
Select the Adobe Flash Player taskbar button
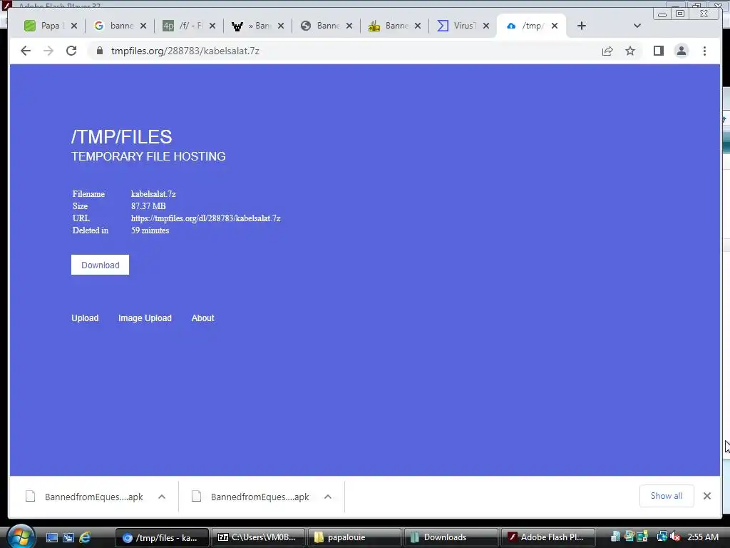click(x=547, y=537)
